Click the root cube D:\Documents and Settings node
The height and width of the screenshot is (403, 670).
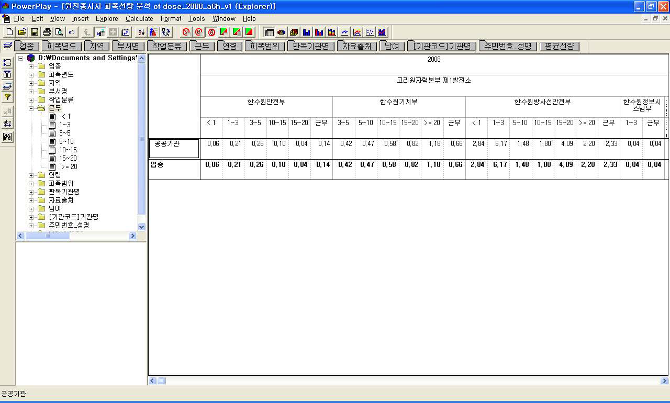pyautogui.click(x=83, y=58)
